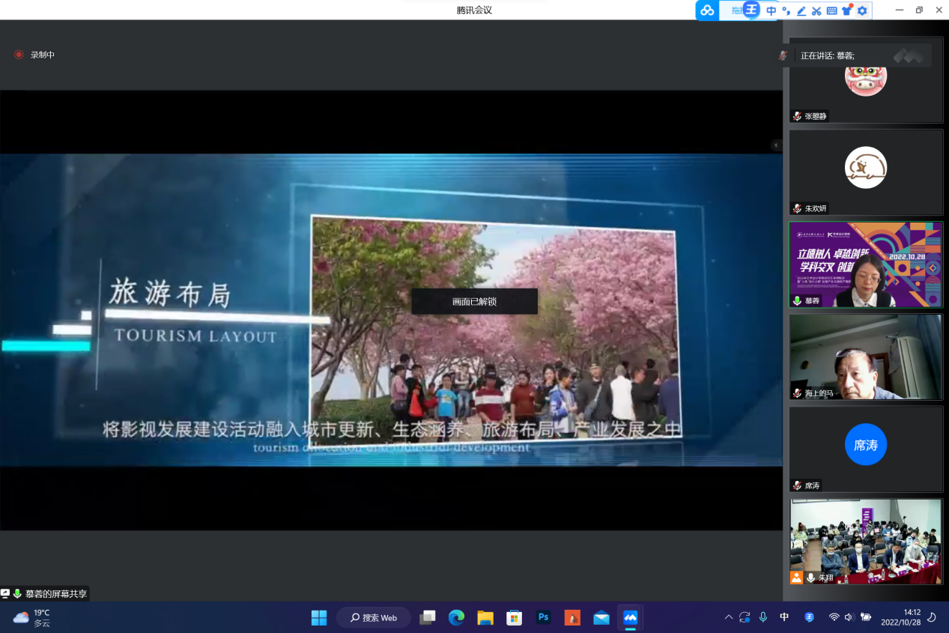Screen dimensions: 949x633
Task: Select 海上的马 participant video tile
Action: 865,357
